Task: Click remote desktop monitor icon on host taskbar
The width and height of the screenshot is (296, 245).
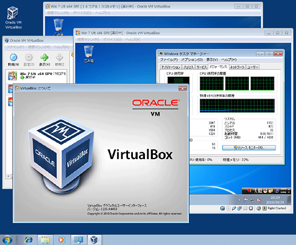Action: pos(79,240)
